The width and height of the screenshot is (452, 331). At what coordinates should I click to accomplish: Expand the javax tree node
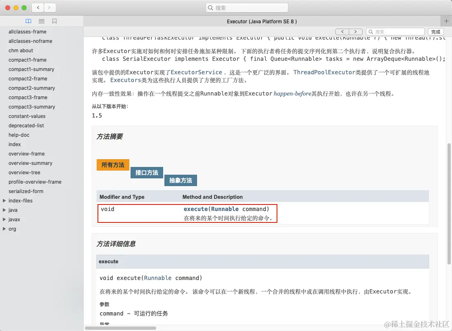[x=4, y=220]
